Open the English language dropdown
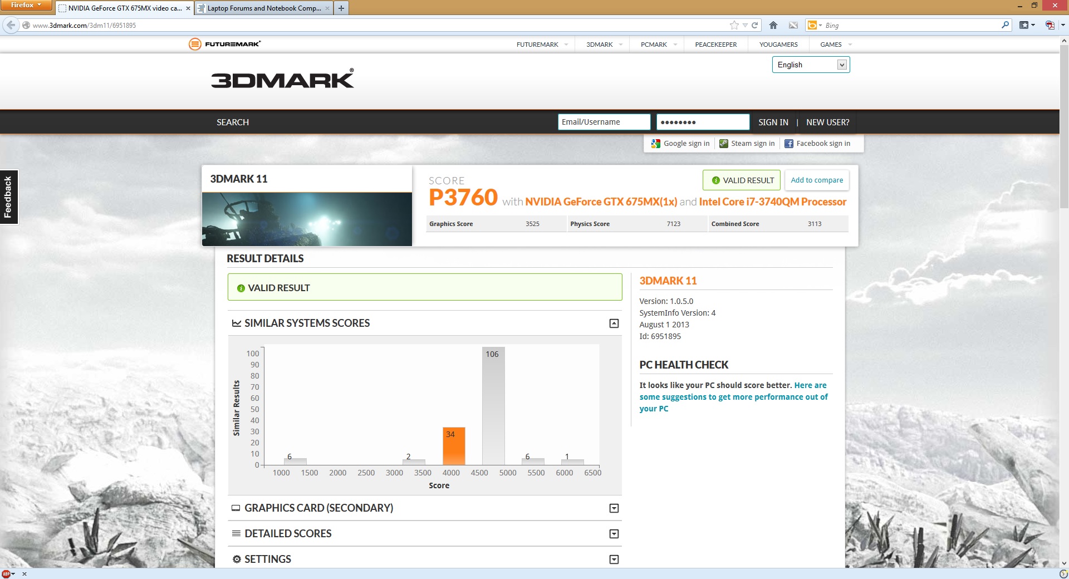Viewport: 1069px width, 579px height. tap(811, 65)
